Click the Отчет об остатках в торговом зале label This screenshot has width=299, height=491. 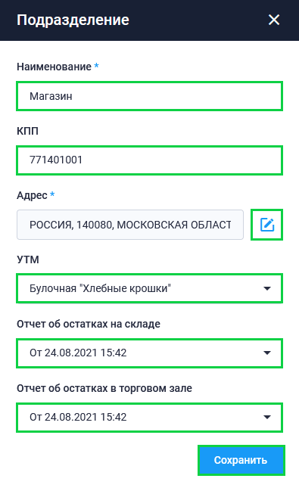coord(104,388)
